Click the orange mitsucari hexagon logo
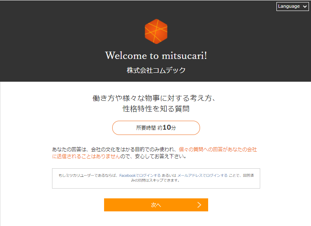This screenshot has height=226, width=311. pos(156,31)
